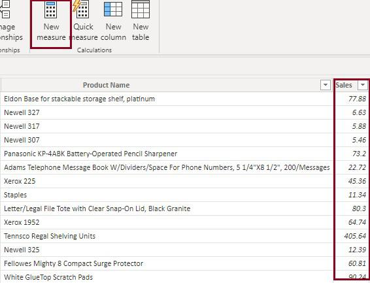Click the Newell 327 cell
370x283 pixels.
coord(166,112)
